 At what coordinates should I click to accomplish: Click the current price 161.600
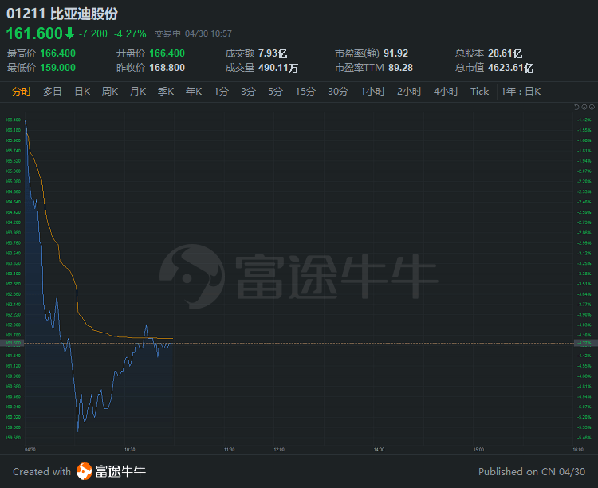(x=34, y=33)
